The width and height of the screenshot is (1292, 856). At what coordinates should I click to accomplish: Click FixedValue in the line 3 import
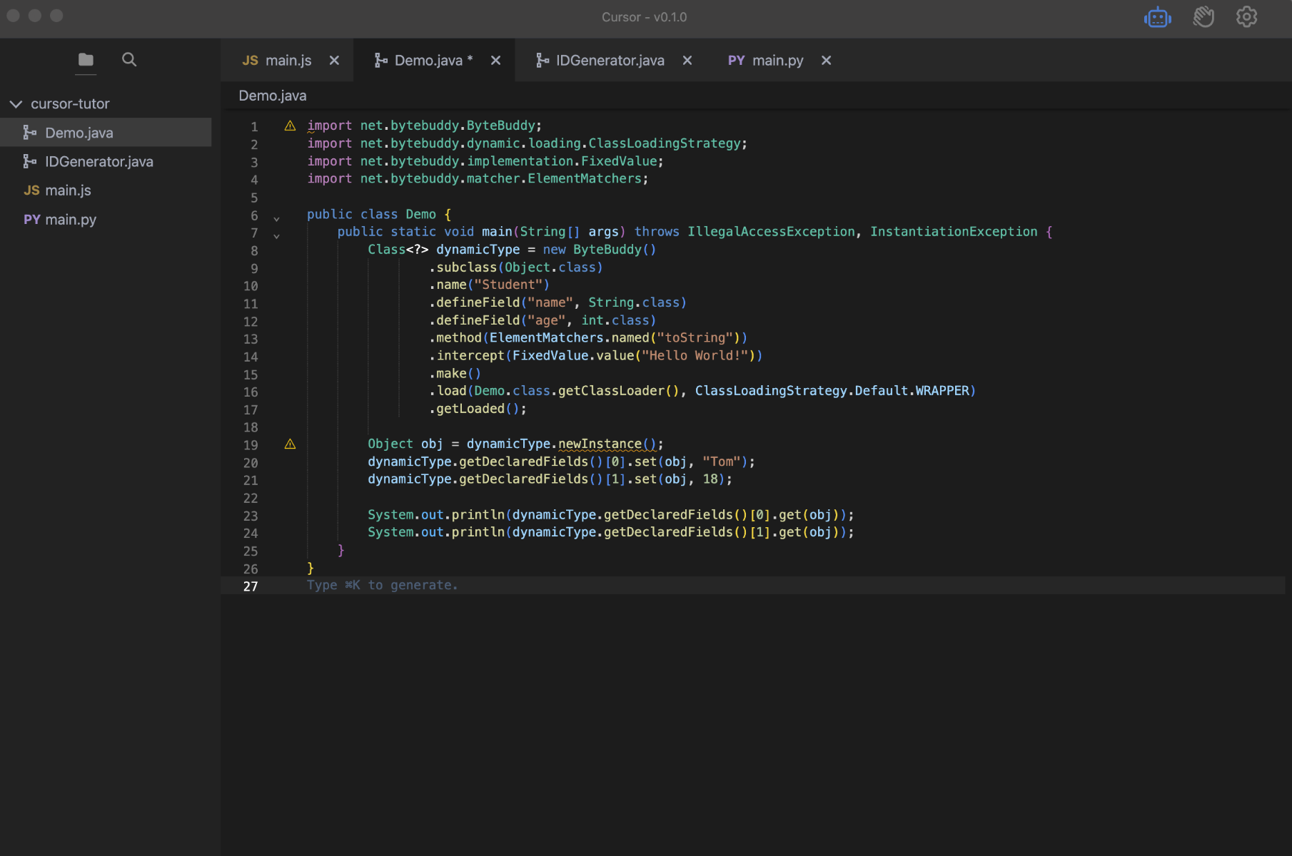coord(619,161)
